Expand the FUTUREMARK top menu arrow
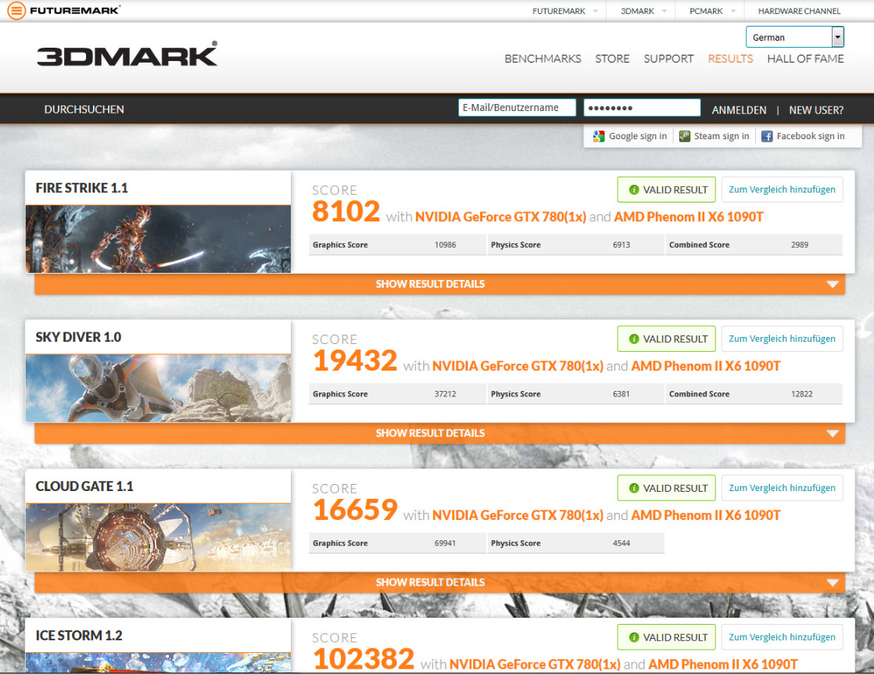The image size is (874, 674). 595,11
